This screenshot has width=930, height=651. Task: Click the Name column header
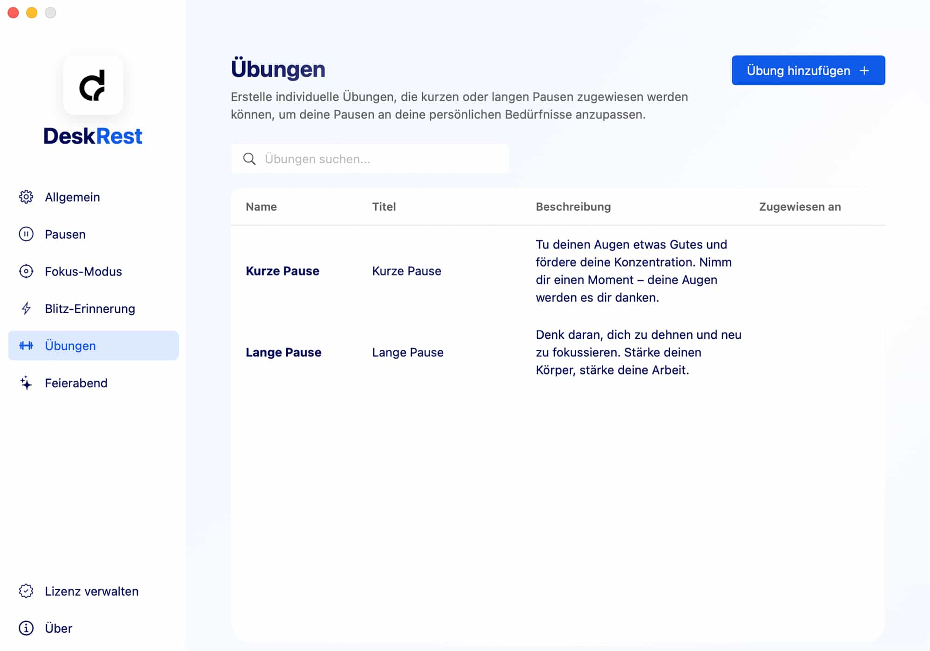pyautogui.click(x=261, y=207)
